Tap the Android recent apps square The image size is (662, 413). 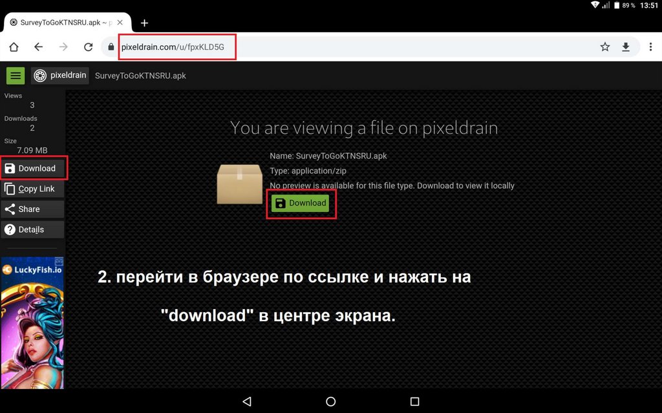(414, 401)
